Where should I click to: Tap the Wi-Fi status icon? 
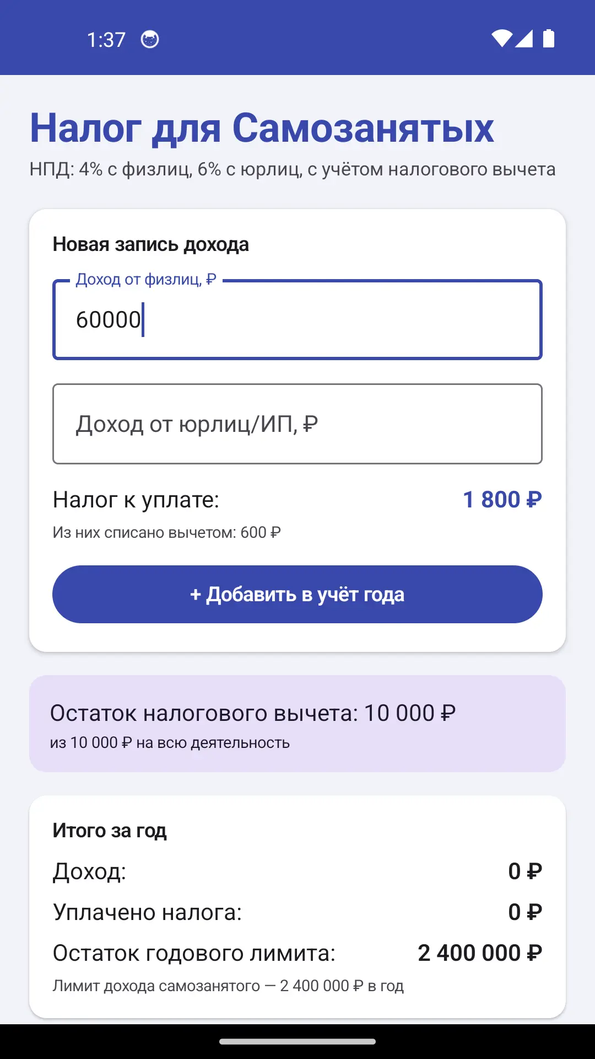[x=502, y=39]
